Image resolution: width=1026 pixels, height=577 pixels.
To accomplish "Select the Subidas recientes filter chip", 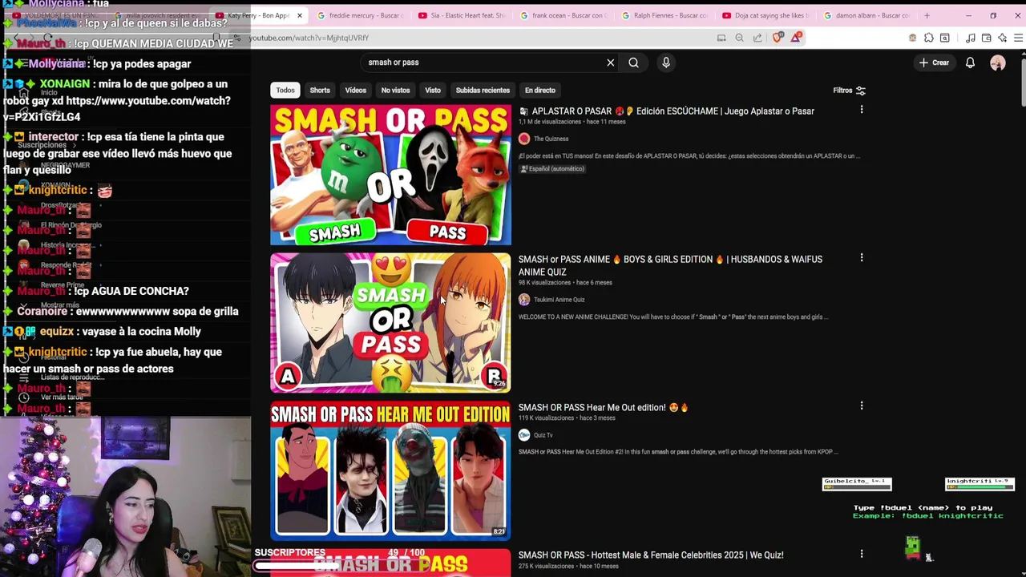I will click(x=483, y=91).
